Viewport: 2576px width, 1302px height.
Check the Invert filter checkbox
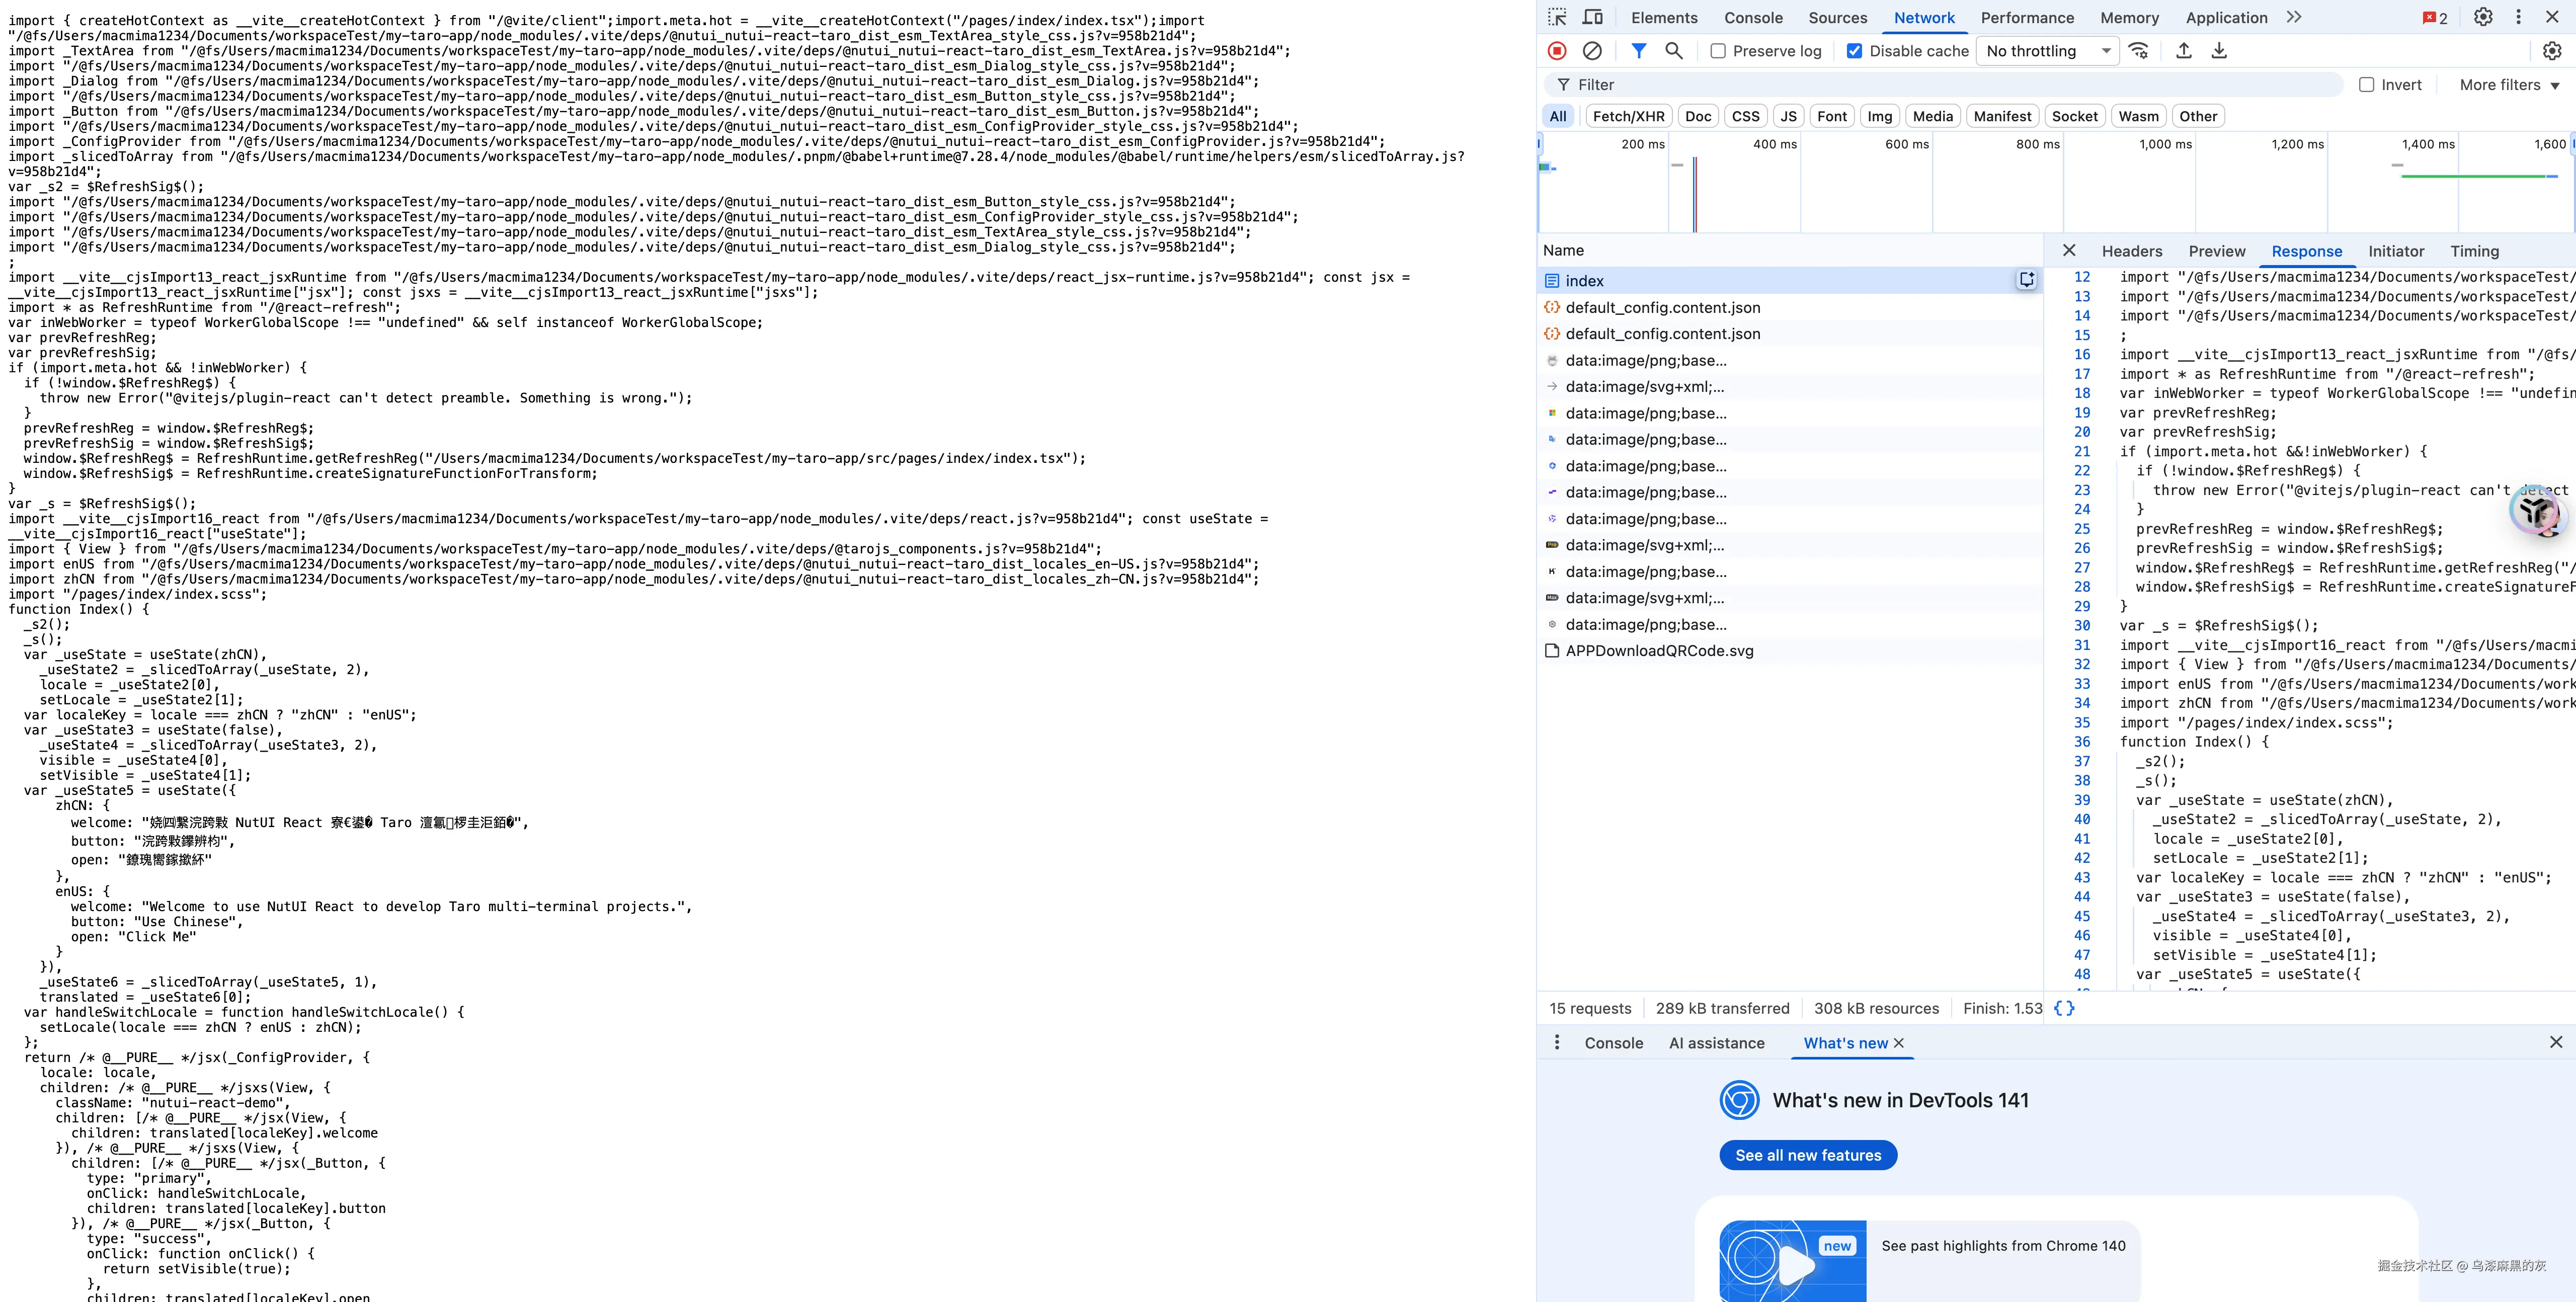[x=2366, y=85]
